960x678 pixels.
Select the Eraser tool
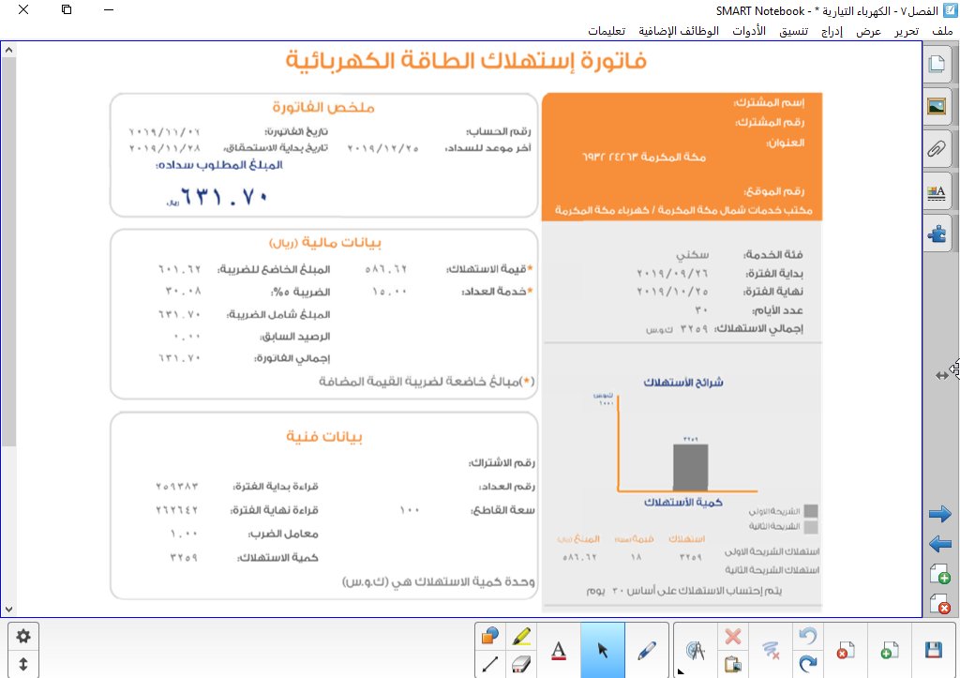[x=521, y=664]
